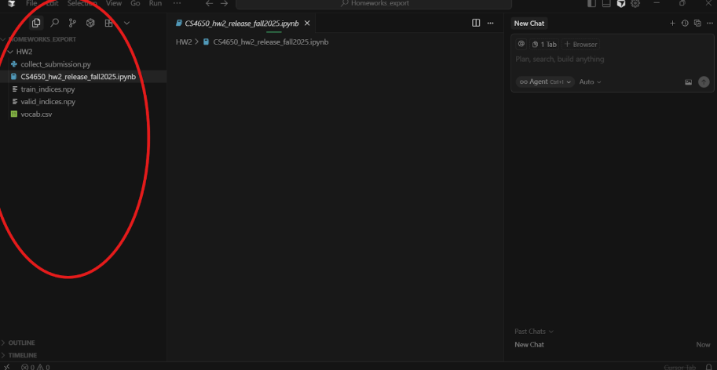Viewport: 717px width, 370px height.
Task: Open the View menu
Action: click(x=113, y=3)
